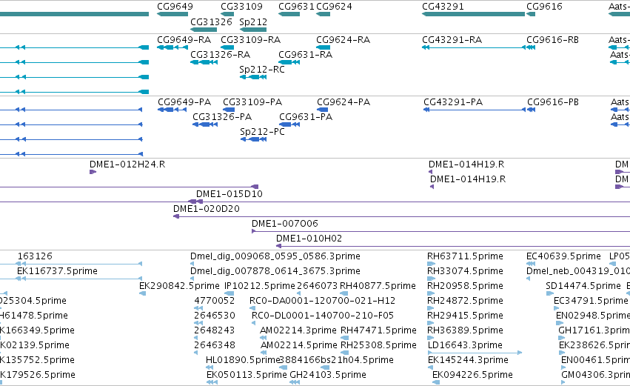
Task: Select EST EK116737.5prime
Action: point(58,271)
